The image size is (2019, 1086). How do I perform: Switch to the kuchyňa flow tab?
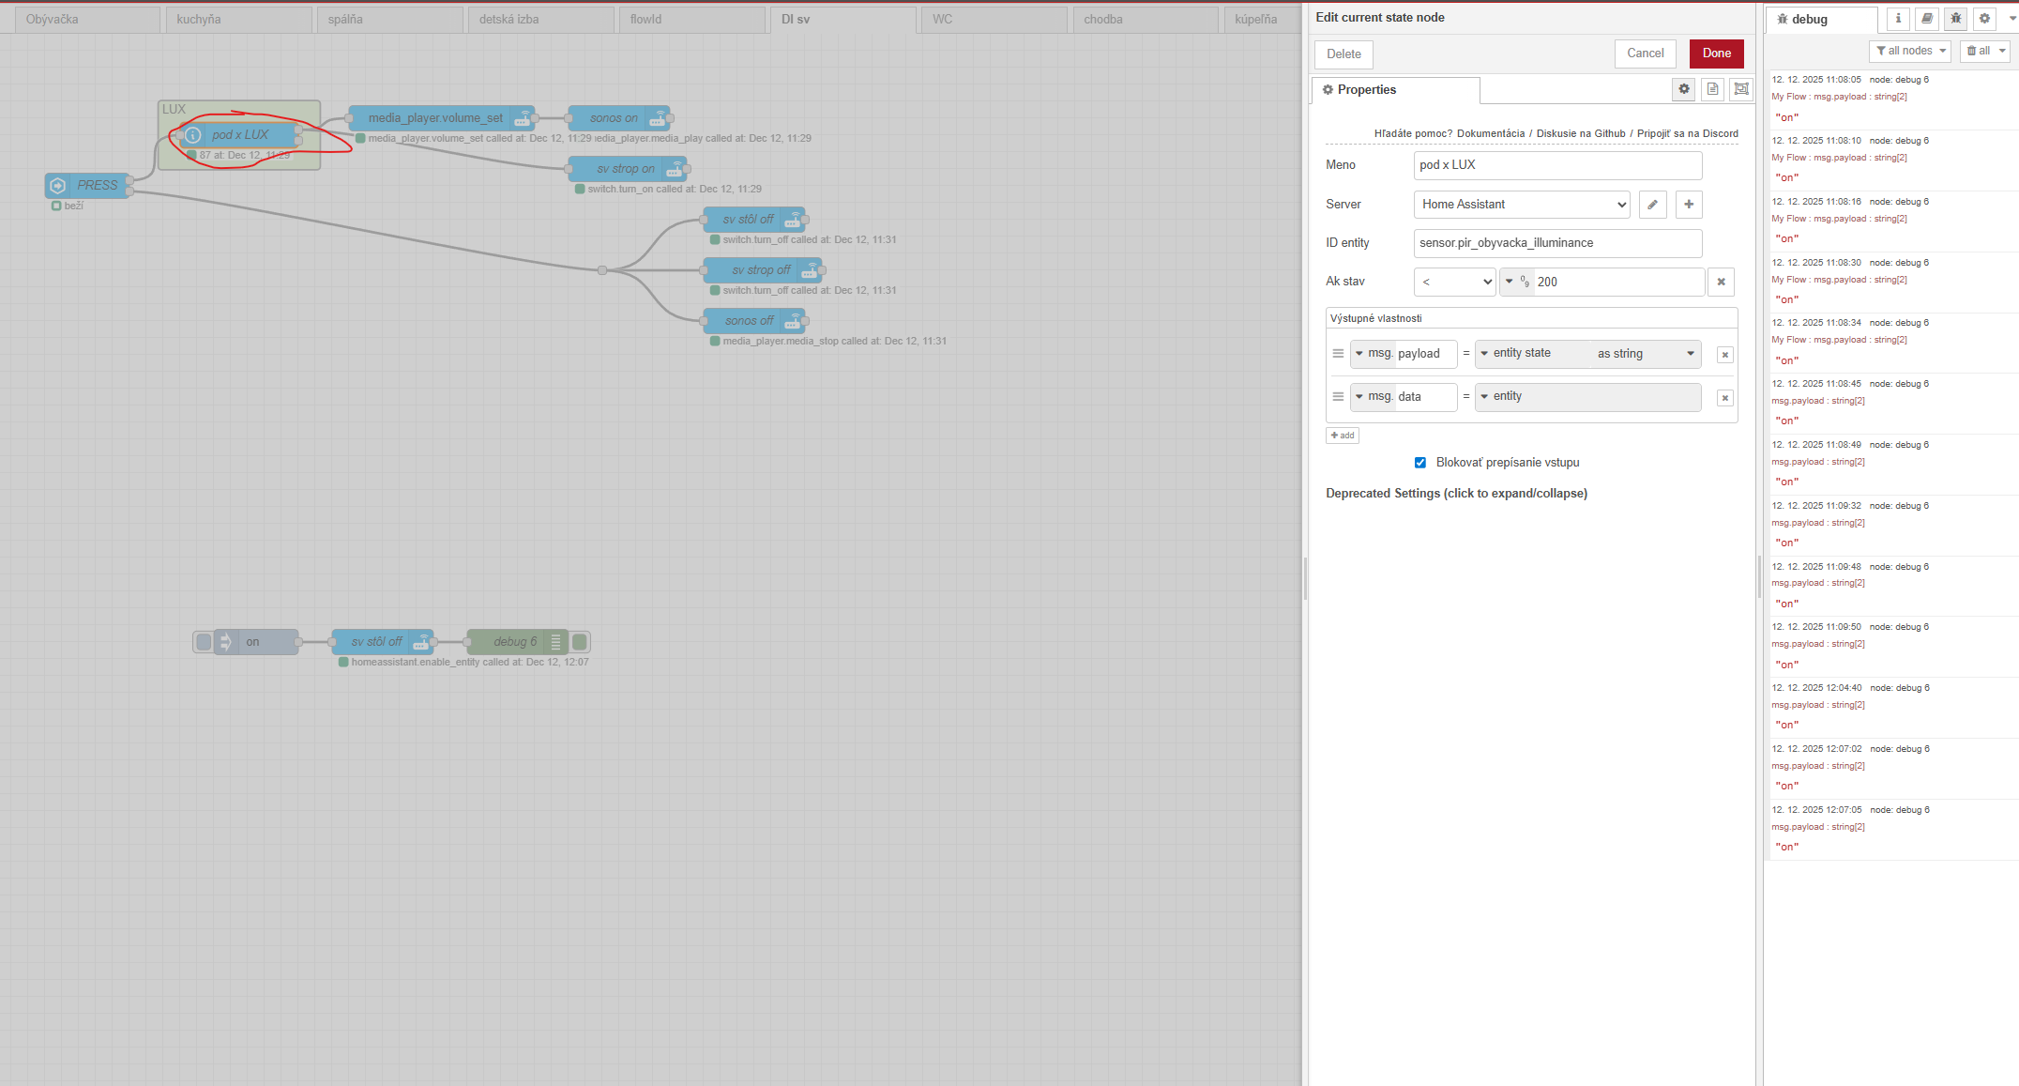coord(238,19)
